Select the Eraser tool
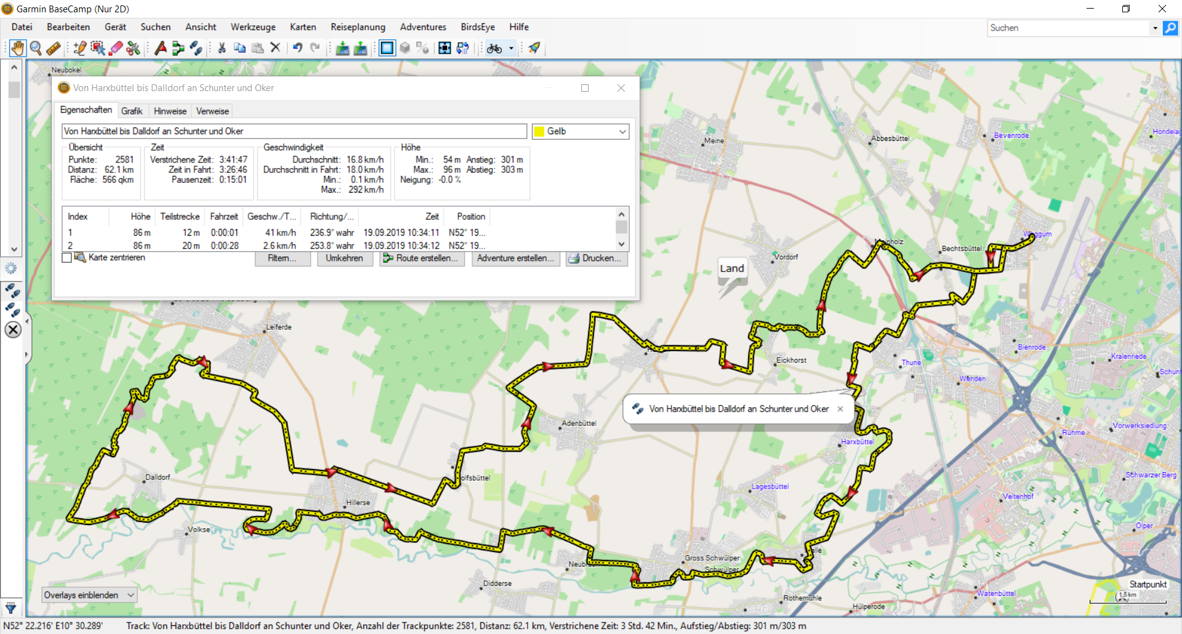1182x634 pixels. [116, 48]
